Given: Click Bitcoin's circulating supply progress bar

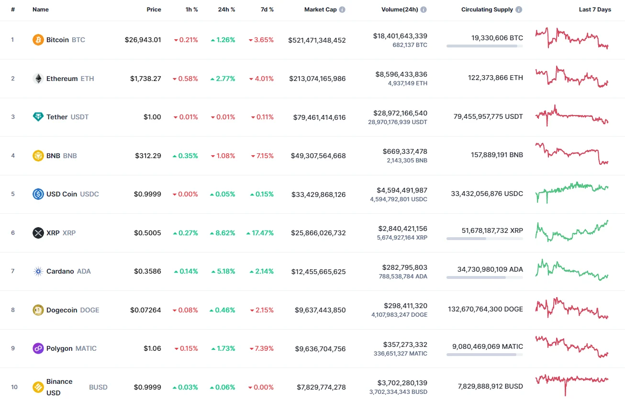Looking at the screenshot, I should coord(484,46).
